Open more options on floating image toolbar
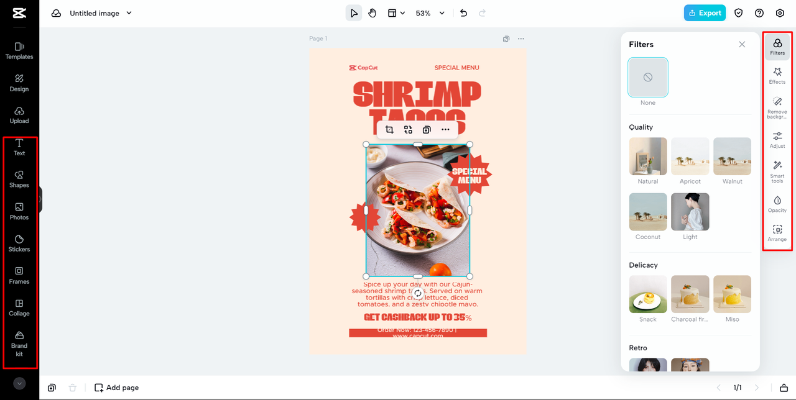Viewport: 796px width, 400px height. point(445,130)
